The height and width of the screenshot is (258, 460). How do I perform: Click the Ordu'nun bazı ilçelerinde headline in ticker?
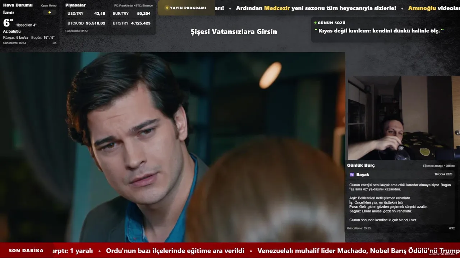click(175, 251)
